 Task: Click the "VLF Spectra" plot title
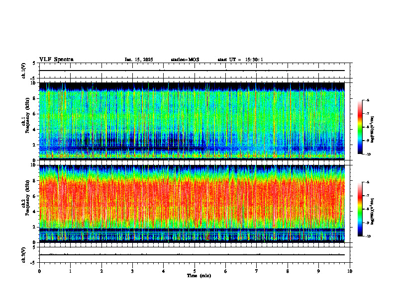[56, 60]
